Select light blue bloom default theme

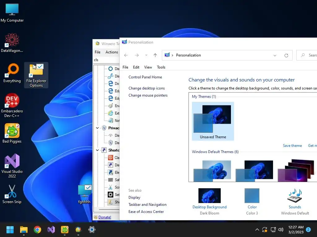coord(212,171)
